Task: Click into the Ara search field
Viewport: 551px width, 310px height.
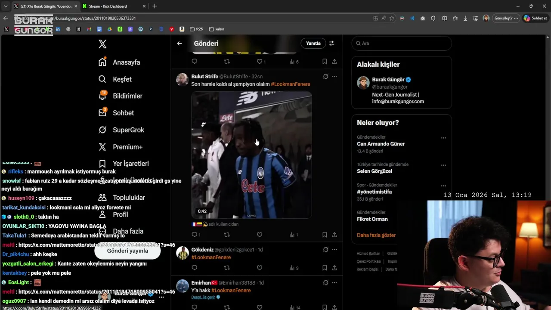Action: [x=402, y=43]
